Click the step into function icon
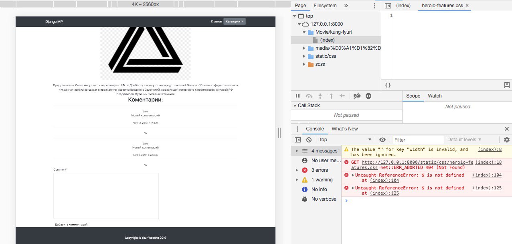 tap(320, 96)
